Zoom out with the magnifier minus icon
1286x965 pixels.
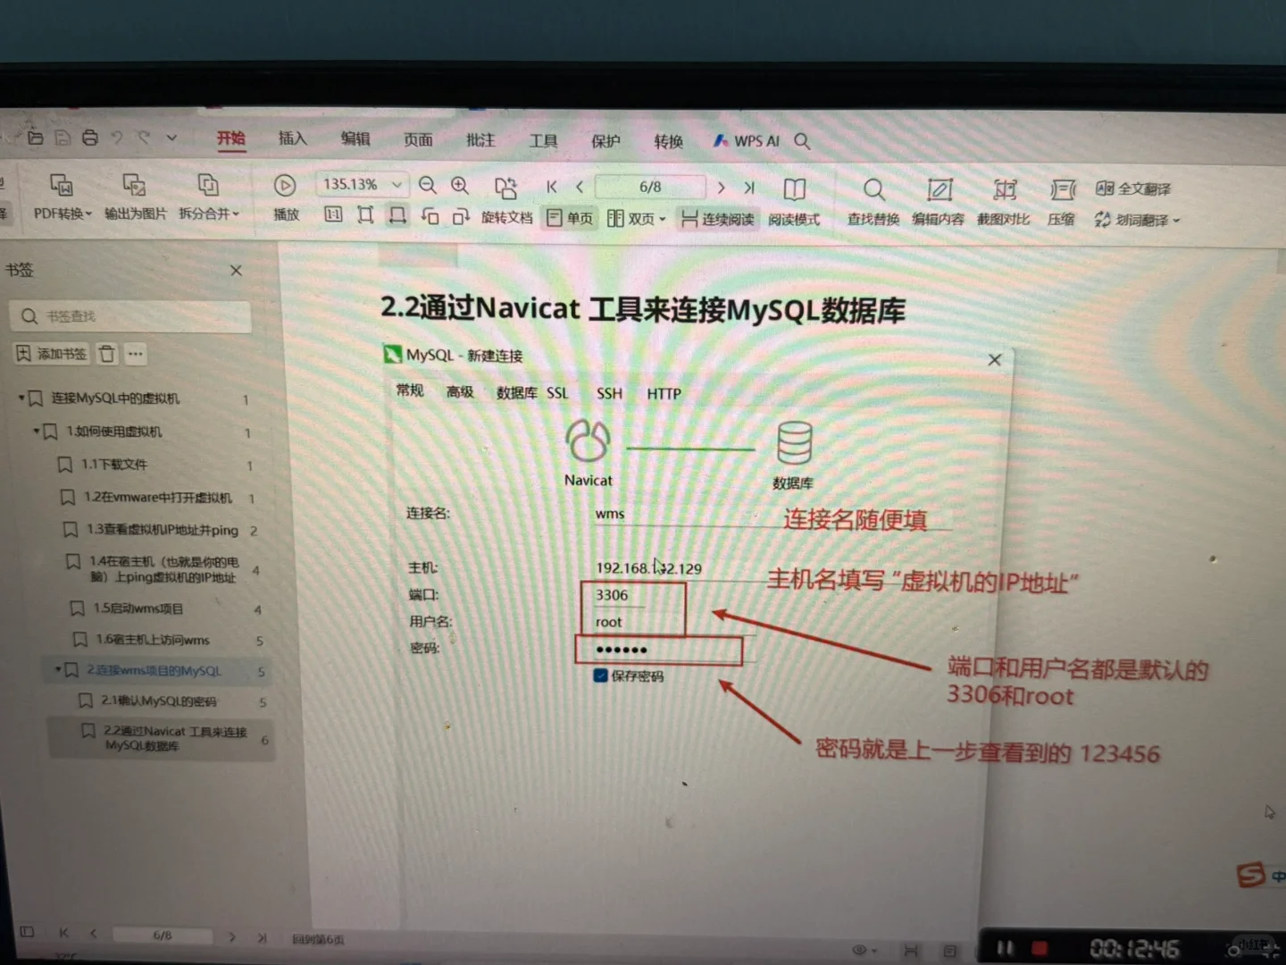pos(428,185)
